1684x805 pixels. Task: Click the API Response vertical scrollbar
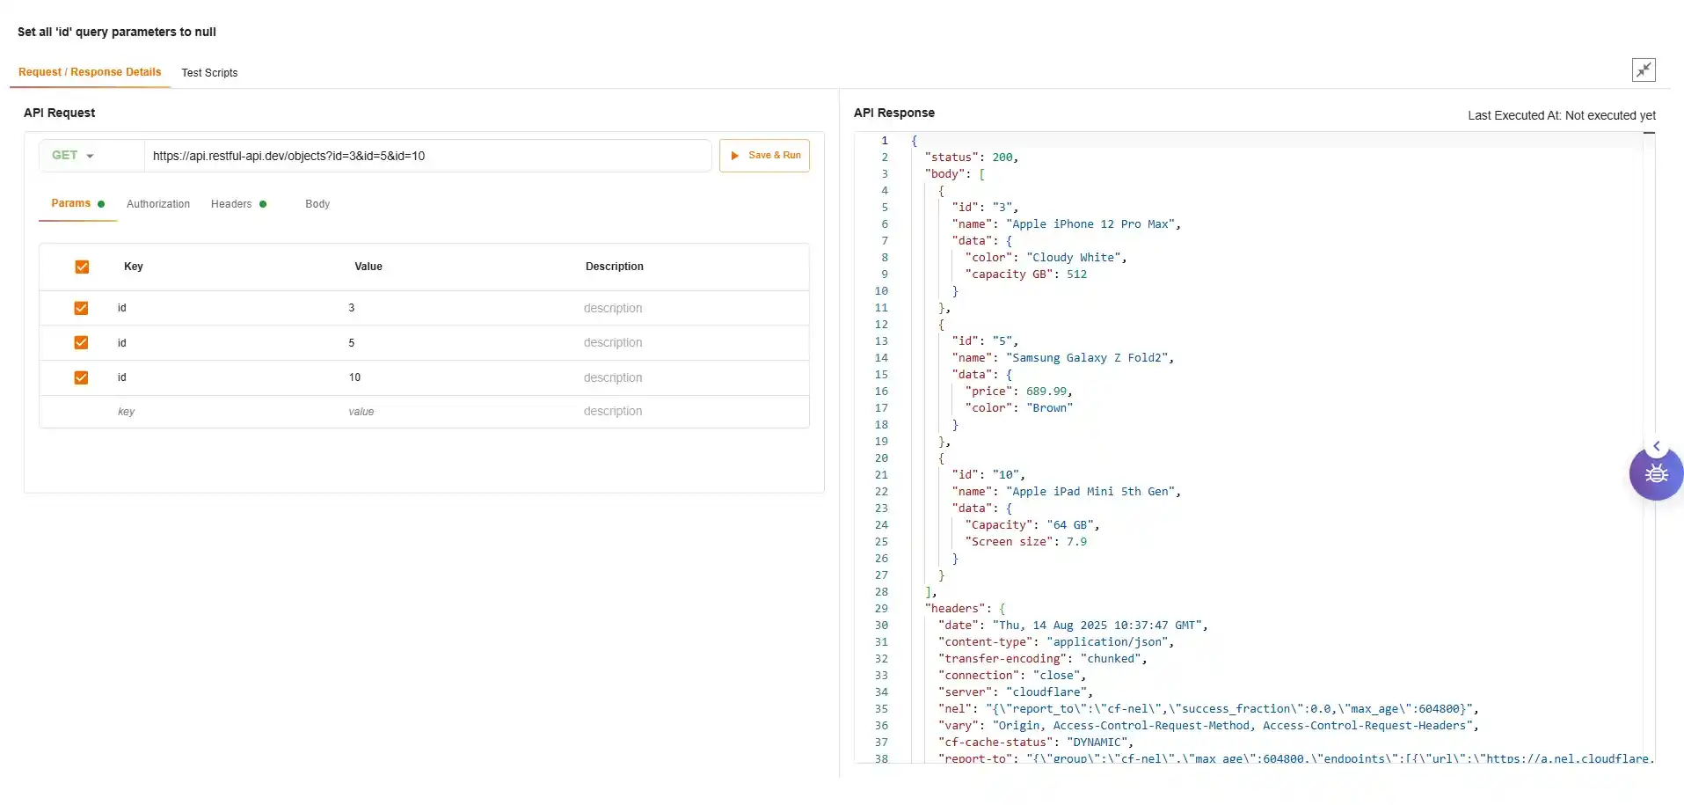[1649, 440]
